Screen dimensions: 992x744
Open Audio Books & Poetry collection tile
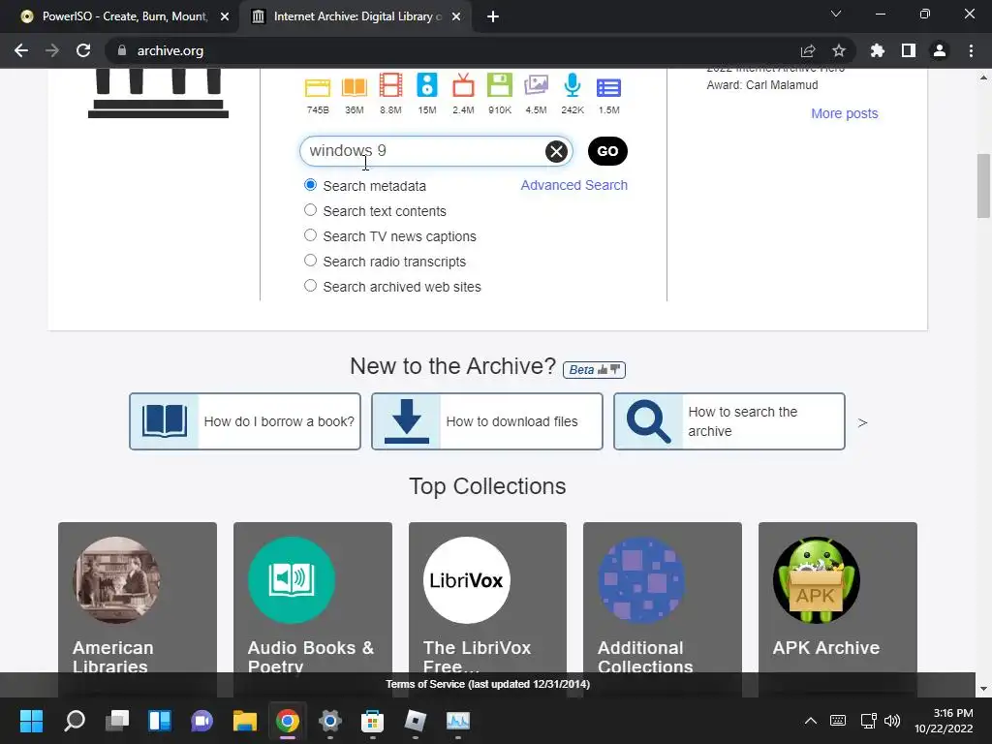tap(313, 598)
